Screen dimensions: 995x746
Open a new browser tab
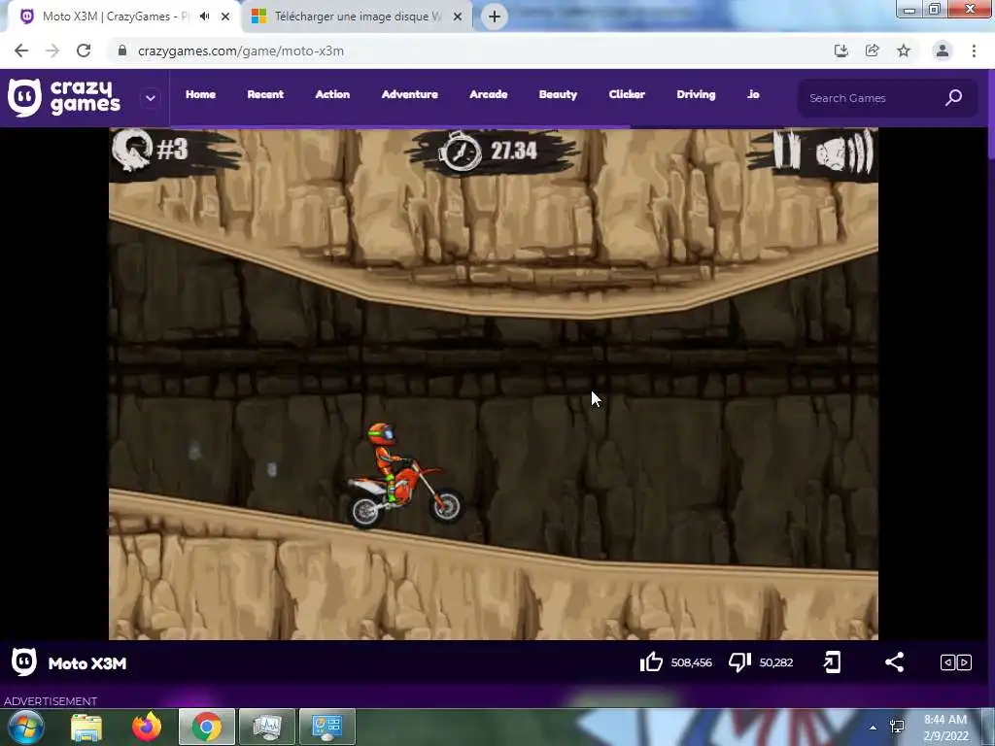point(495,17)
